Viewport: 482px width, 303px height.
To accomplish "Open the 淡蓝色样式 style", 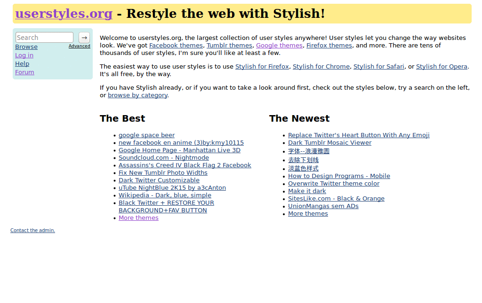I will point(304,169).
